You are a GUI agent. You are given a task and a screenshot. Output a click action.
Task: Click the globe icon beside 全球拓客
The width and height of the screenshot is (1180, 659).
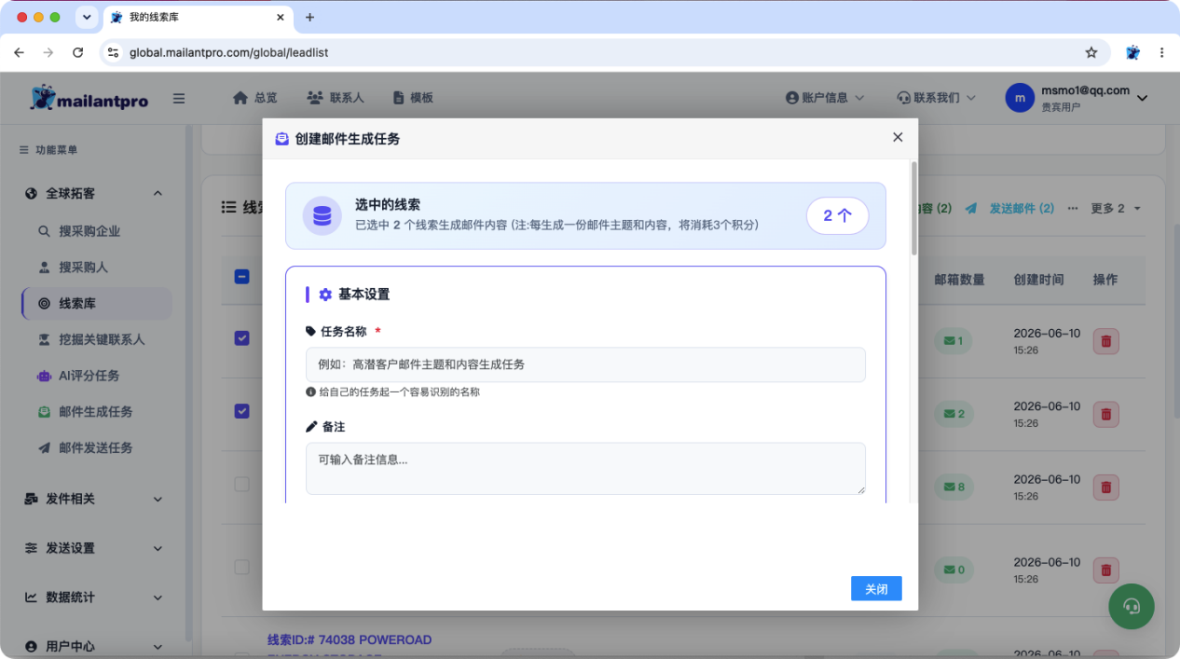point(31,194)
